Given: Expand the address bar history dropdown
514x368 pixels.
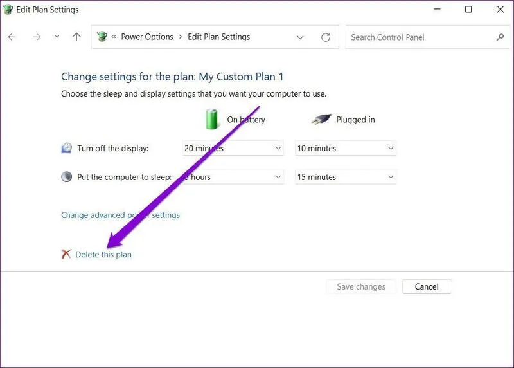Looking at the screenshot, I should tap(300, 37).
